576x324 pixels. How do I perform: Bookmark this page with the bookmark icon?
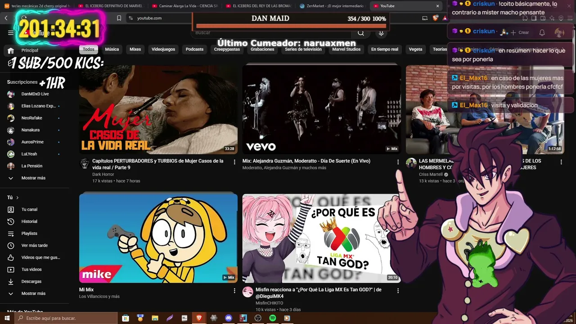[x=119, y=18]
